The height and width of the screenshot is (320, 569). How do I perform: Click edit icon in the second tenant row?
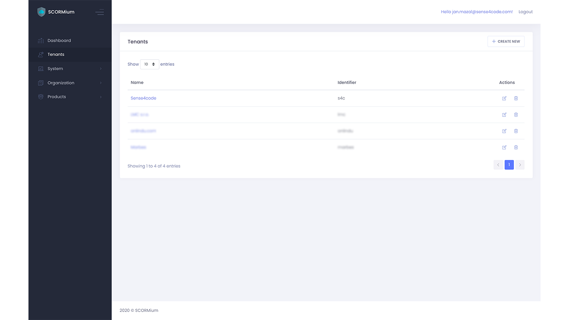click(504, 115)
